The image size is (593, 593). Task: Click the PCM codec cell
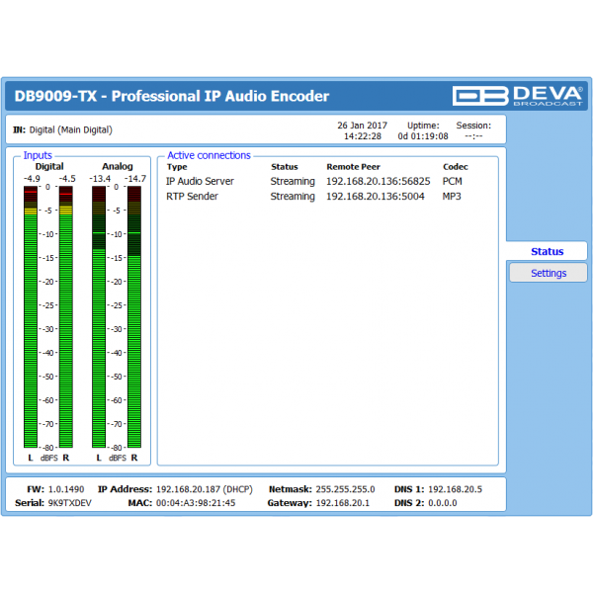(453, 182)
